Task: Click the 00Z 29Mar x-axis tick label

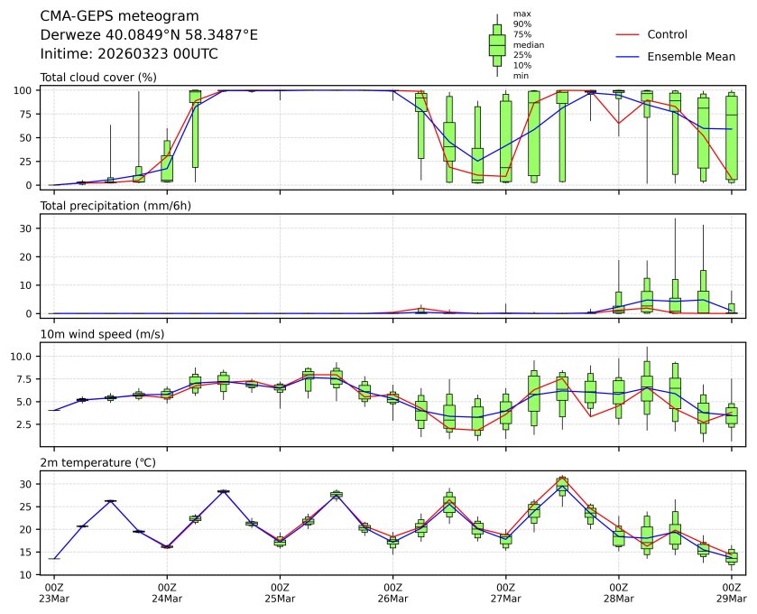Action: pyautogui.click(x=730, y=592)
